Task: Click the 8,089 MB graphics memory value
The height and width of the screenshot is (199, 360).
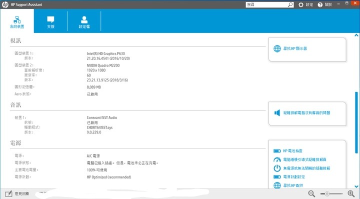Action: tap(93, 87)
